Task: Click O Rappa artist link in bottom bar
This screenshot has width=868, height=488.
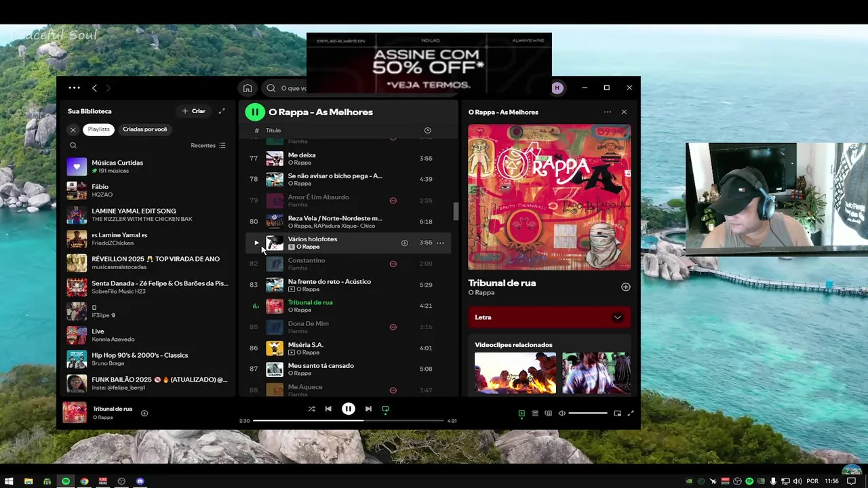Action: tap(103, 418)
